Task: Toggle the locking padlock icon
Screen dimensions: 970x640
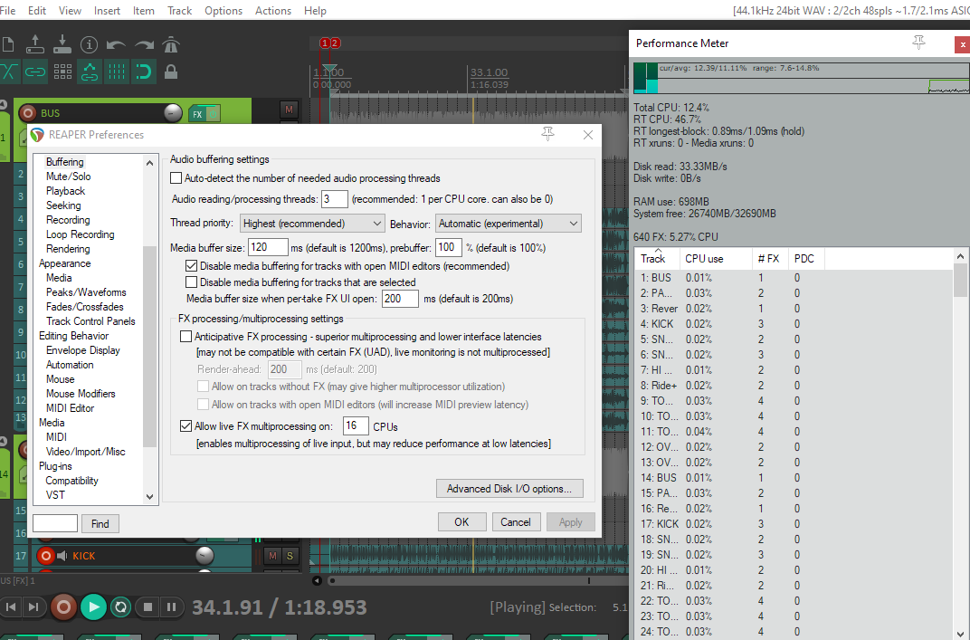Action: pyautogui.click(x=171, y=72)
